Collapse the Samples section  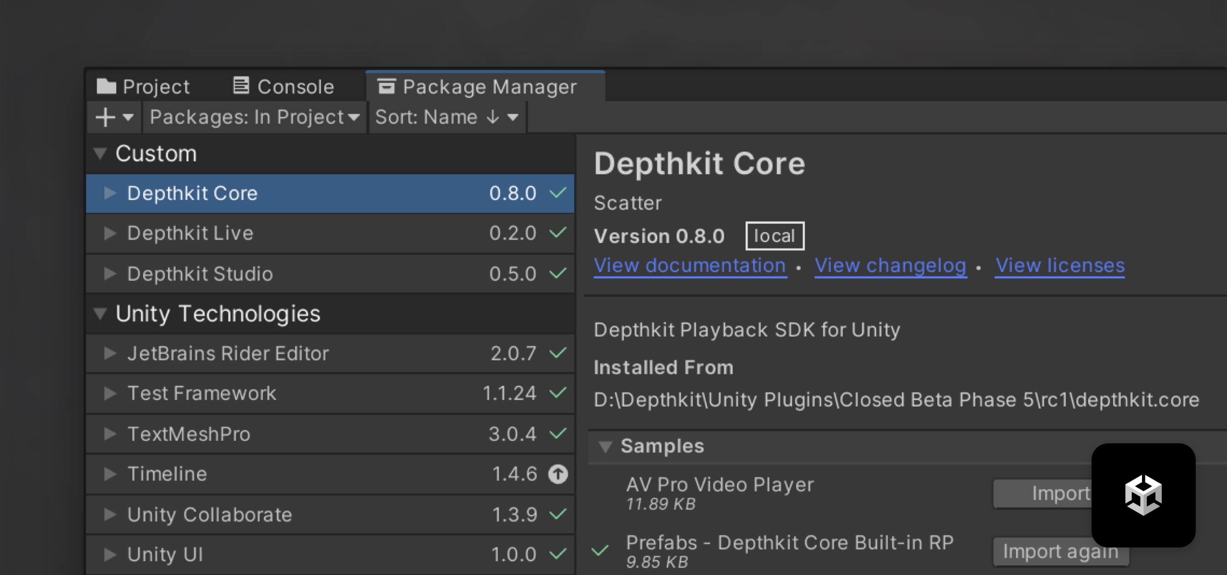coord(605,447)
